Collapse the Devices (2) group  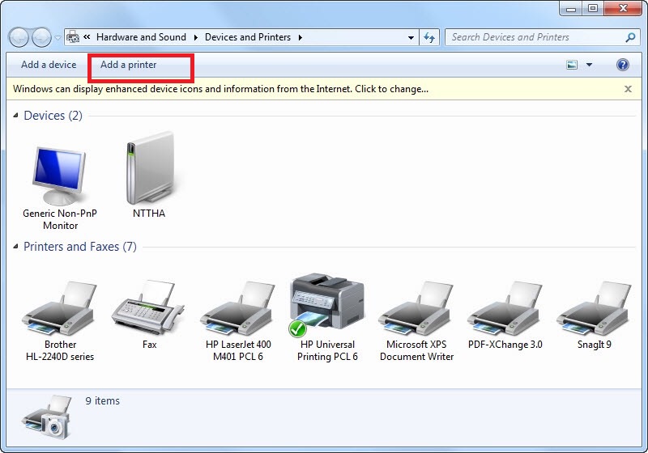pos(15,116)
